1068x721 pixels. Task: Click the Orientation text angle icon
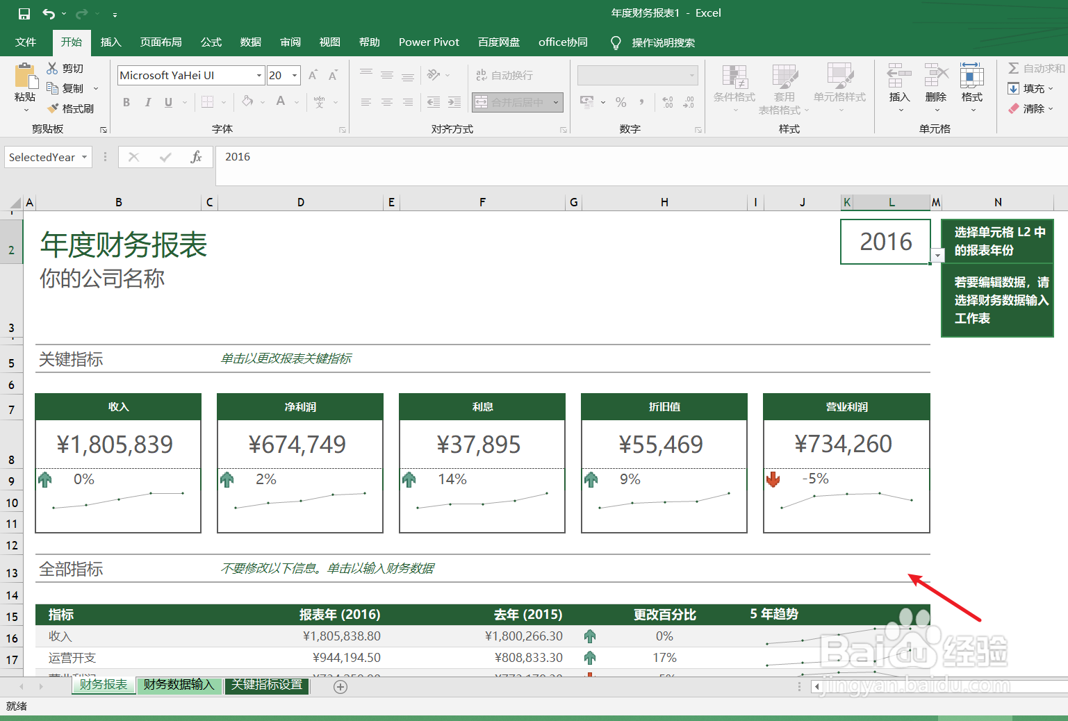pyautogui.click(x=434, y=75)
